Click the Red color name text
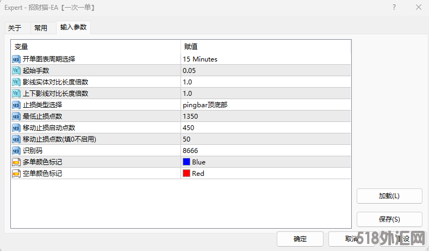This screenshot has width=429, height=251. tap(198, 174)
